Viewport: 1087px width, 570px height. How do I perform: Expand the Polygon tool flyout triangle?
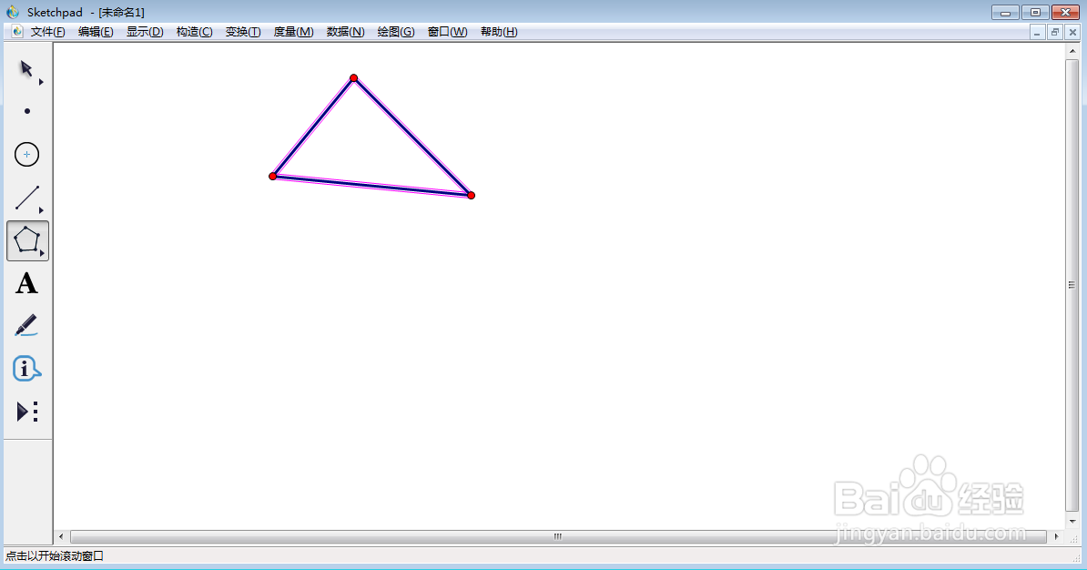click(x=42, y=253)
